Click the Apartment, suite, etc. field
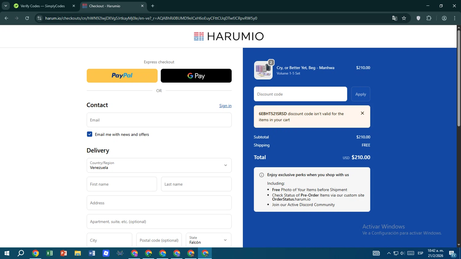461x259 pixels. tap(159, 222)
